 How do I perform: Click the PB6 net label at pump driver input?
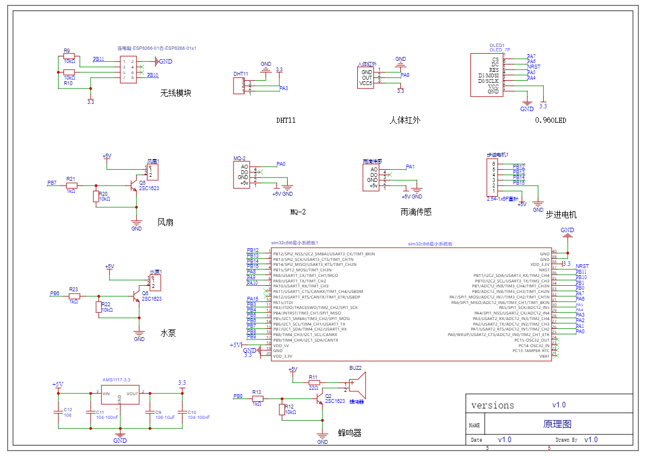(55, 293)
